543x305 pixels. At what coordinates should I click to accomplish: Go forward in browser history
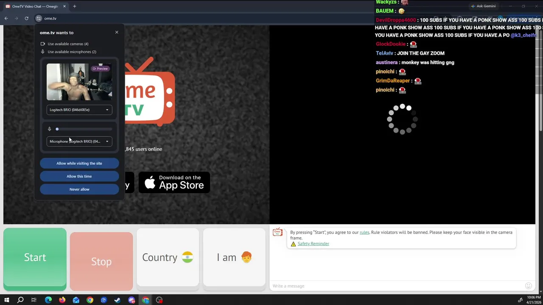[x=16, y=18]
